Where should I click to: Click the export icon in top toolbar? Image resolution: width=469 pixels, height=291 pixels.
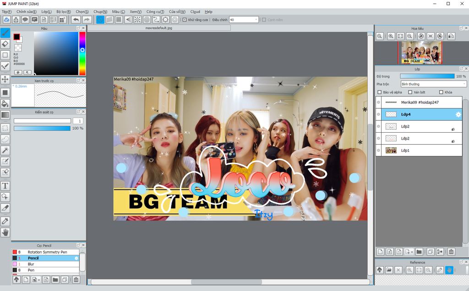pos(16,20)
